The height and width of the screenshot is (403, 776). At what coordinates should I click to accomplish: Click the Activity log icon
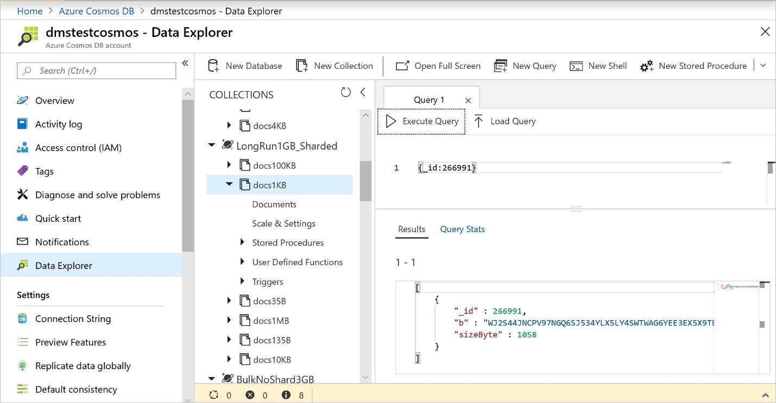[x=22, y=124]
